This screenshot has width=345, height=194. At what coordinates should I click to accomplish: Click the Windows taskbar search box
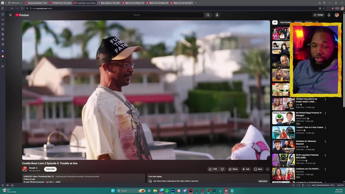(131, 191)
